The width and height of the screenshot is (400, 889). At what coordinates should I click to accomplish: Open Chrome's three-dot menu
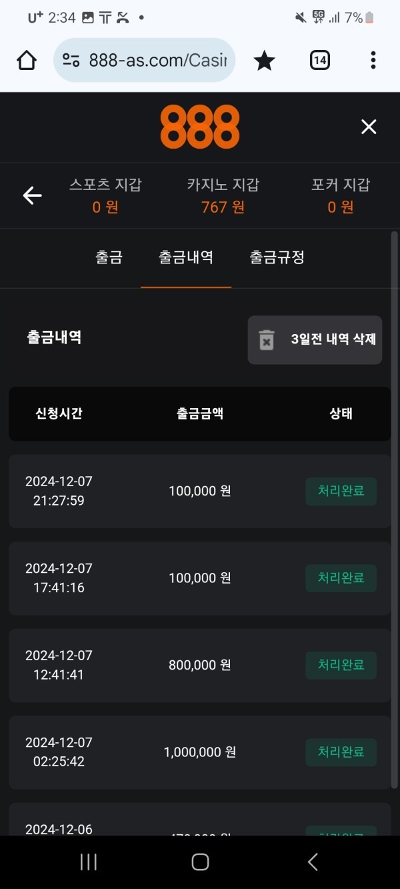coord(373,60)
